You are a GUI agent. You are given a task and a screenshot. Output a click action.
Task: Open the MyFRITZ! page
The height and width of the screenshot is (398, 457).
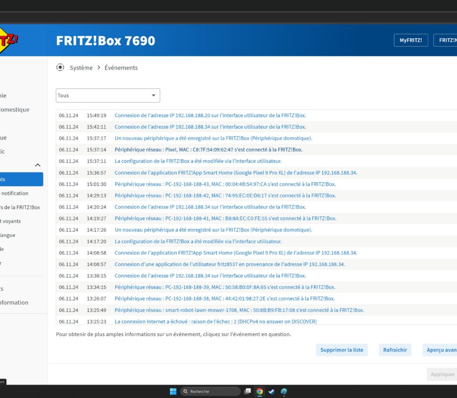click(411, 40)
